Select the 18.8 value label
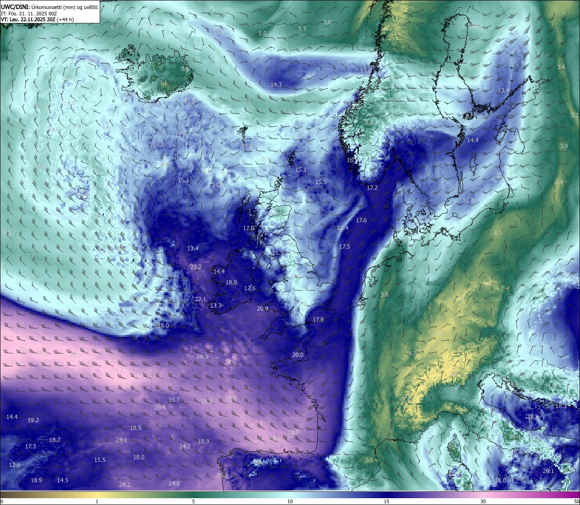 533,417
